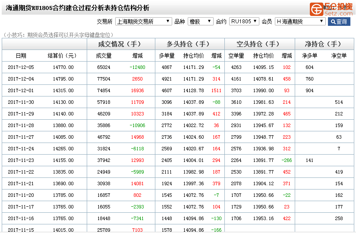The height and width of the screenshot is (233, 356).
Task: Click short average price 14095.15
Action: [263, 67]
